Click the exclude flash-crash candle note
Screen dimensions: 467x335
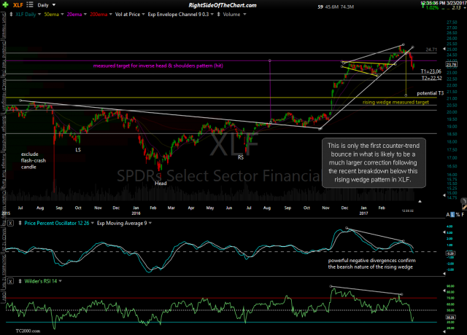[34, 160]
